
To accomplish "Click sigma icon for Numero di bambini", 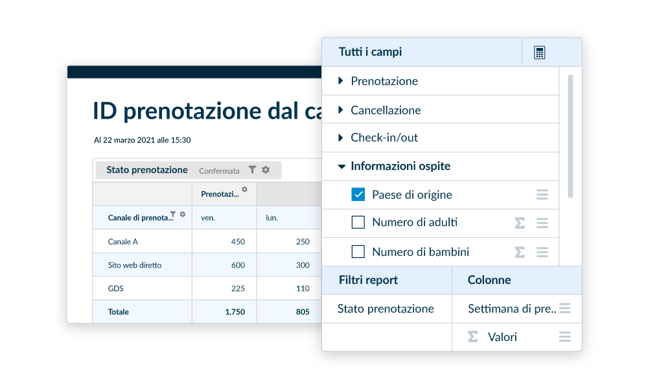I will click(x=520, y=252).
